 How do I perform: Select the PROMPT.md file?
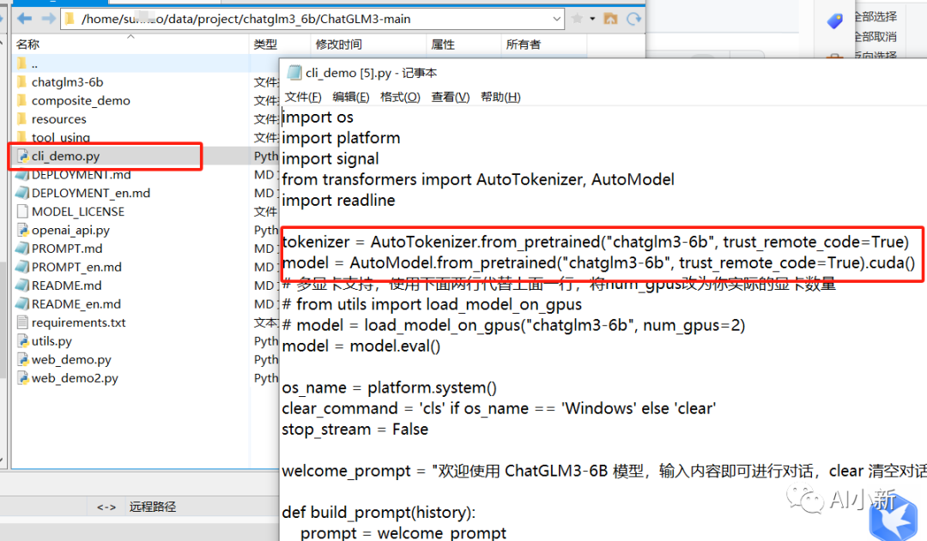tap(66, 249)
